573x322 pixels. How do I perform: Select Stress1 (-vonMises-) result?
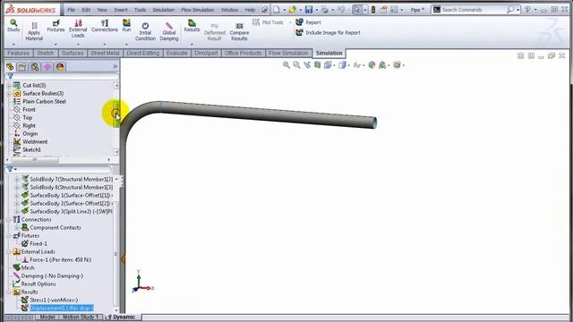pyautogui.click(x=54, y=300)
